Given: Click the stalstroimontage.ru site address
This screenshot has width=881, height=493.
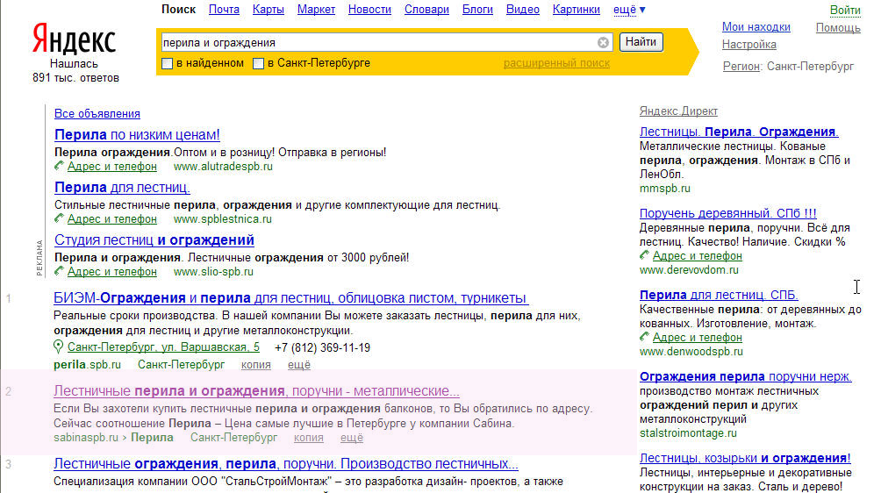Looking at the screenshot, I should (688, 433).
